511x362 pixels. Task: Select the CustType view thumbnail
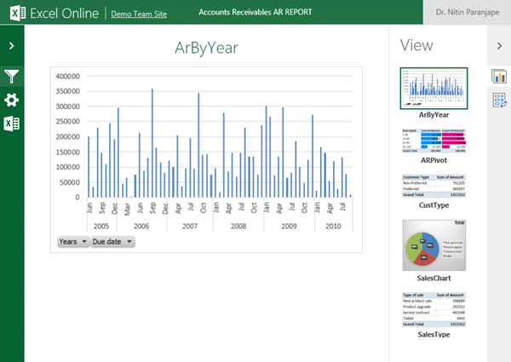click(433, 186)
